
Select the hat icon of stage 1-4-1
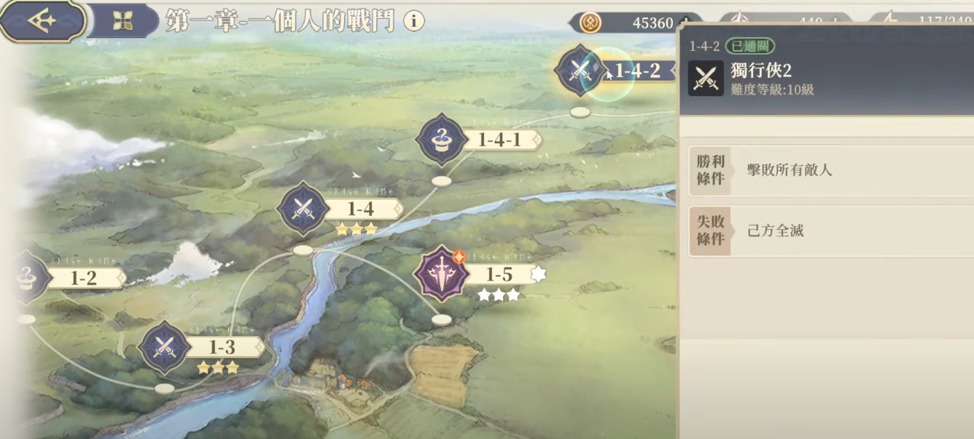pos(440,140)
